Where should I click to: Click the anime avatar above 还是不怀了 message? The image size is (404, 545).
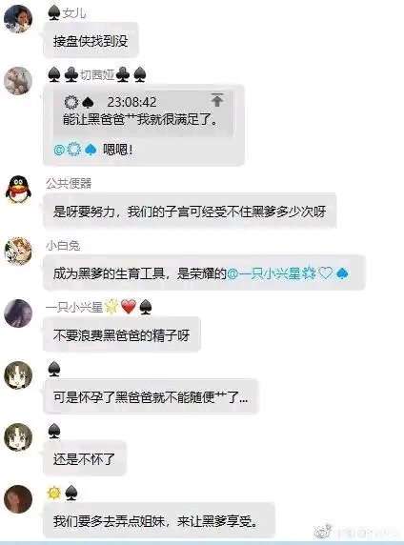point(18,437)
